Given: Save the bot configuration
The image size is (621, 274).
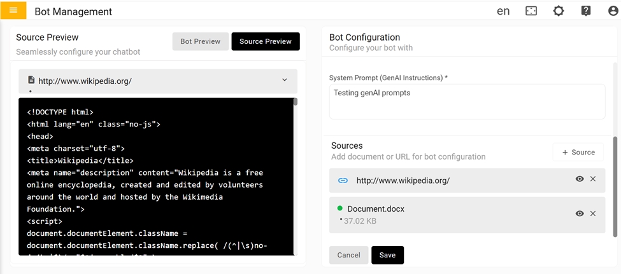Looking at the screenshot, I should point(387,255).
